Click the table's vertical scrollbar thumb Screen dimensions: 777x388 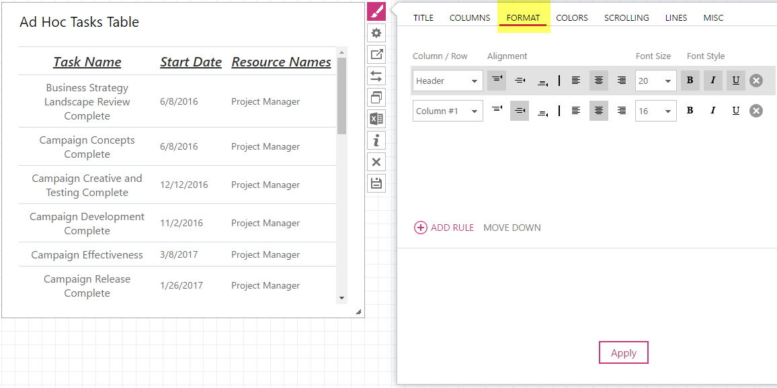(341, 95)
